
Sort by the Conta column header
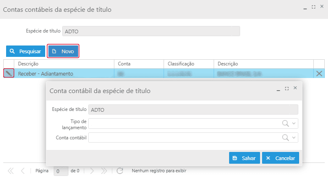tap(139, 64)
